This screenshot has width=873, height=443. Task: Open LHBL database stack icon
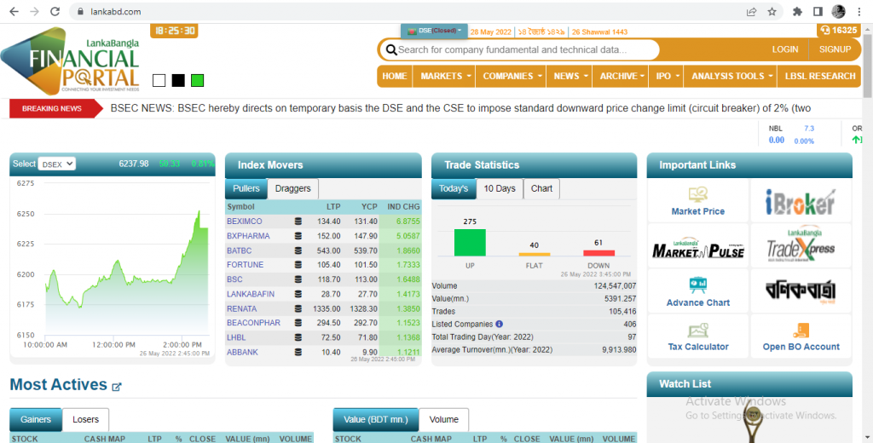pyautogui.click(x=298, y=338)
